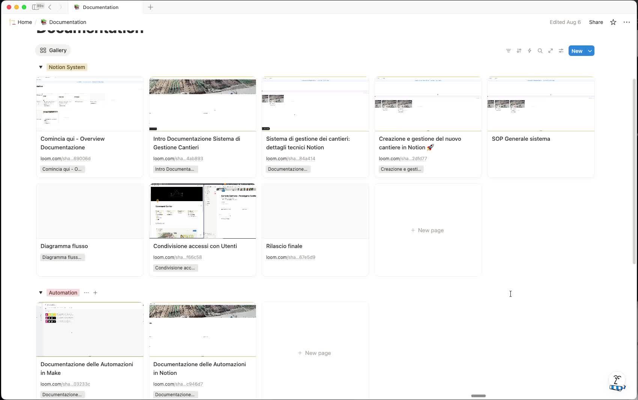Click New page card in the Automation group
Viewport: 638px width, 400px height.
[314, 353]
